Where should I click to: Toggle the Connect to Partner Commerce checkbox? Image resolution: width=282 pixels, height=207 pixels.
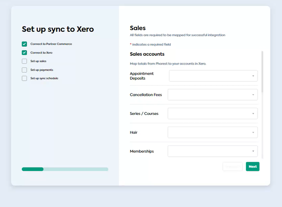pyautogui.click(x=24, y=44)
